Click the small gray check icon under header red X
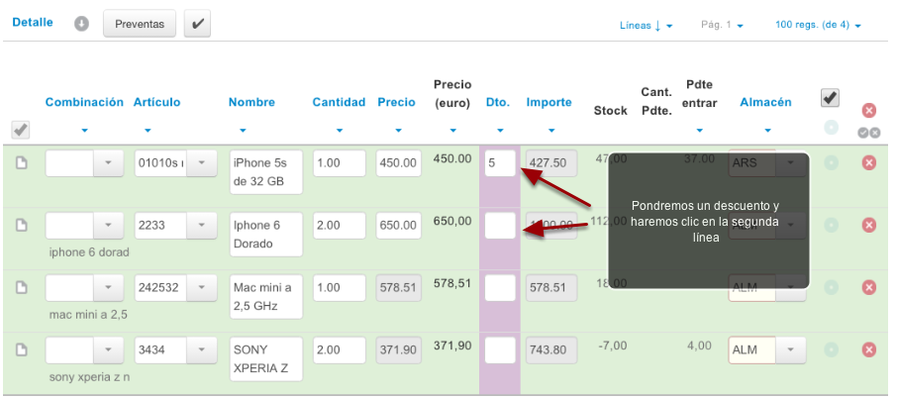Viewport: 897px width, 397px height. coord(863,133)
